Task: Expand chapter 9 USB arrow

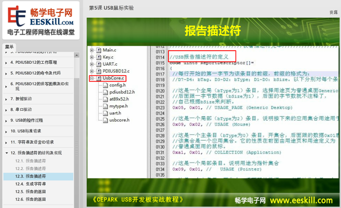Action: (6, 121)
